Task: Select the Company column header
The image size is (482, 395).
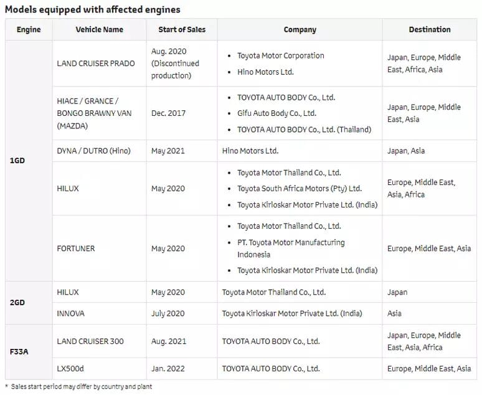Action: [x=300, y=29]
